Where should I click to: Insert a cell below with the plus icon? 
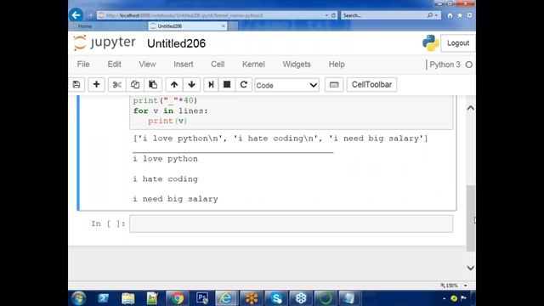click(x=96, y=85)
